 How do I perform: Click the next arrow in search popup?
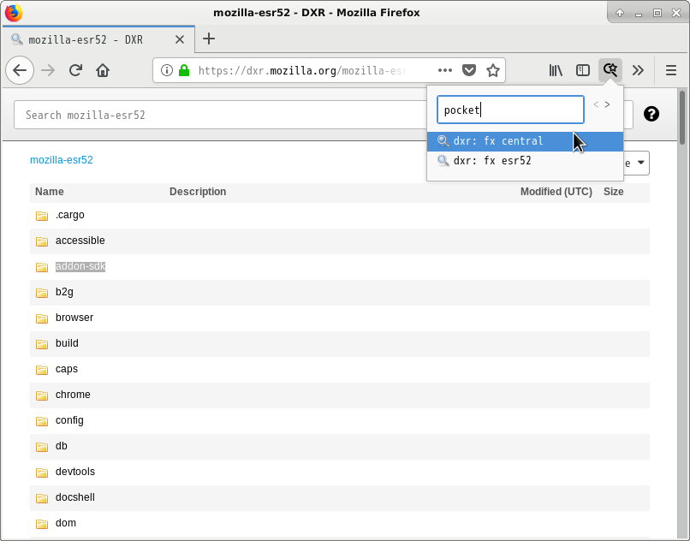coord(607,104)
